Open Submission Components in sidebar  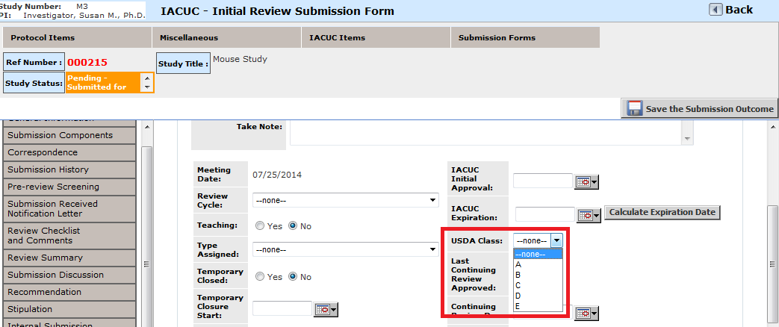69,135
